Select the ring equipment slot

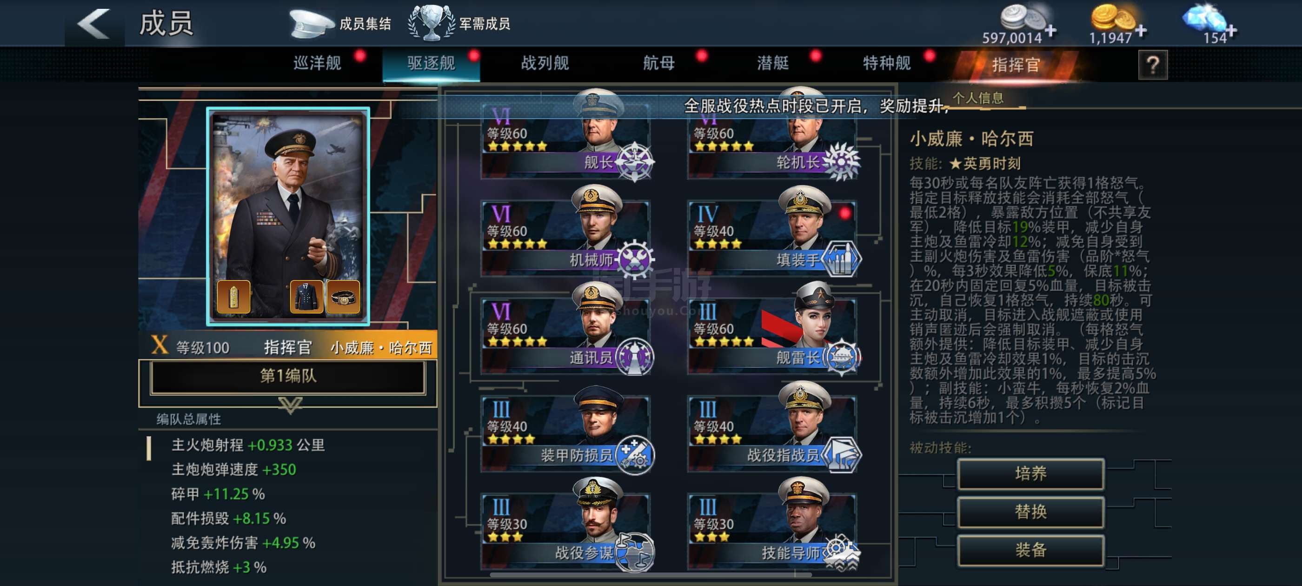[343, 296]
